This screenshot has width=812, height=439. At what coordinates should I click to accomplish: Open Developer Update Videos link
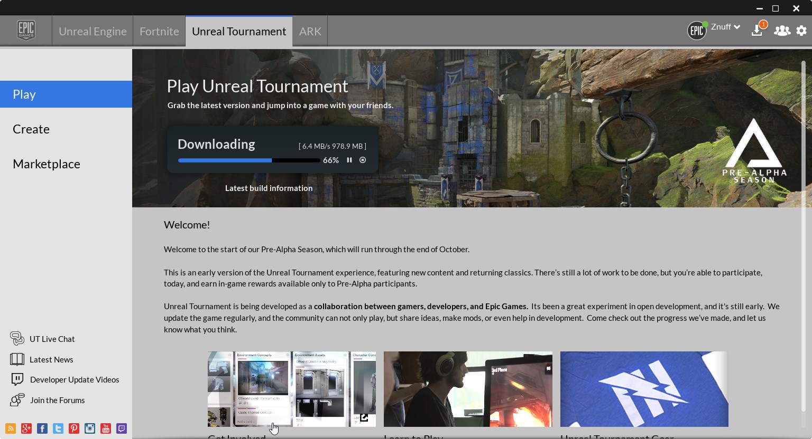click(75, 379)
